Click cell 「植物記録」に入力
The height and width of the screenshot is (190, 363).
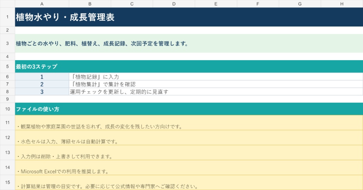point(216,76)
